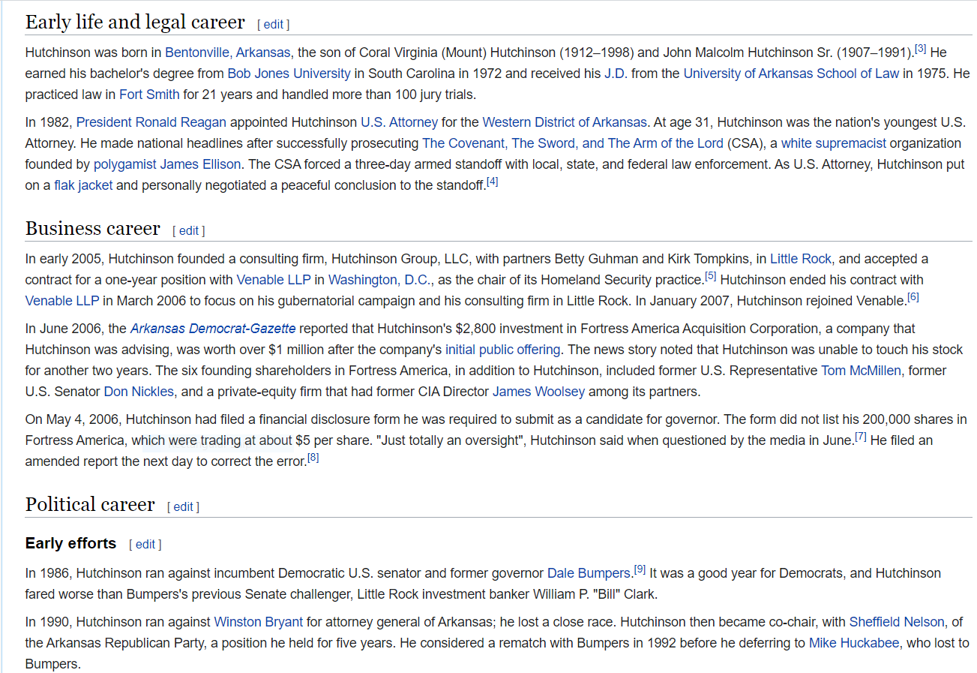This screenshot has height=673, width=977.
Task: Open the Arkansas Democrat-Gazette link
Action: 213,329
